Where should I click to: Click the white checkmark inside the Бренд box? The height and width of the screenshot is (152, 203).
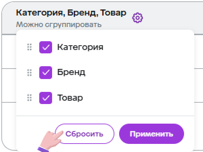[x=46, y=72]
